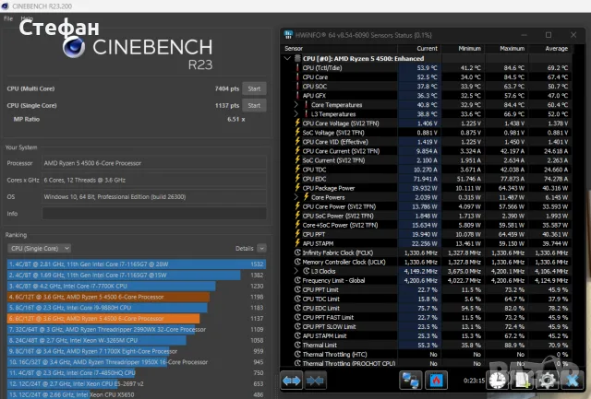Image resolution: width=591 pixels, height=399 pixels.
Task: Select CPU Core Voltage (SVI2 TFN) row
Action: coord(426,123)
